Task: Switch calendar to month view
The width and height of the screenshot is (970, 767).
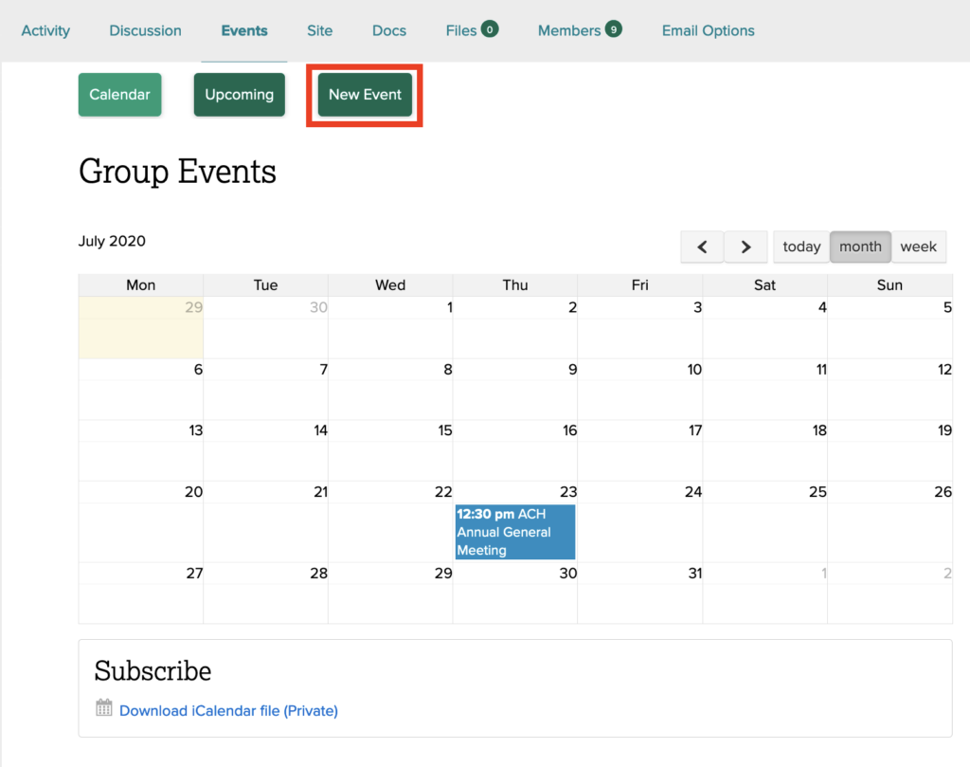Action: 860,247
